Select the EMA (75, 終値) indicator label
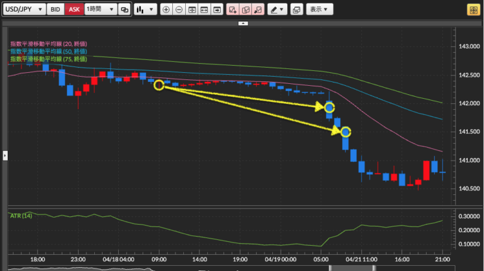The width and height of the screenshot is (484, 271). (x=48, y=59)
